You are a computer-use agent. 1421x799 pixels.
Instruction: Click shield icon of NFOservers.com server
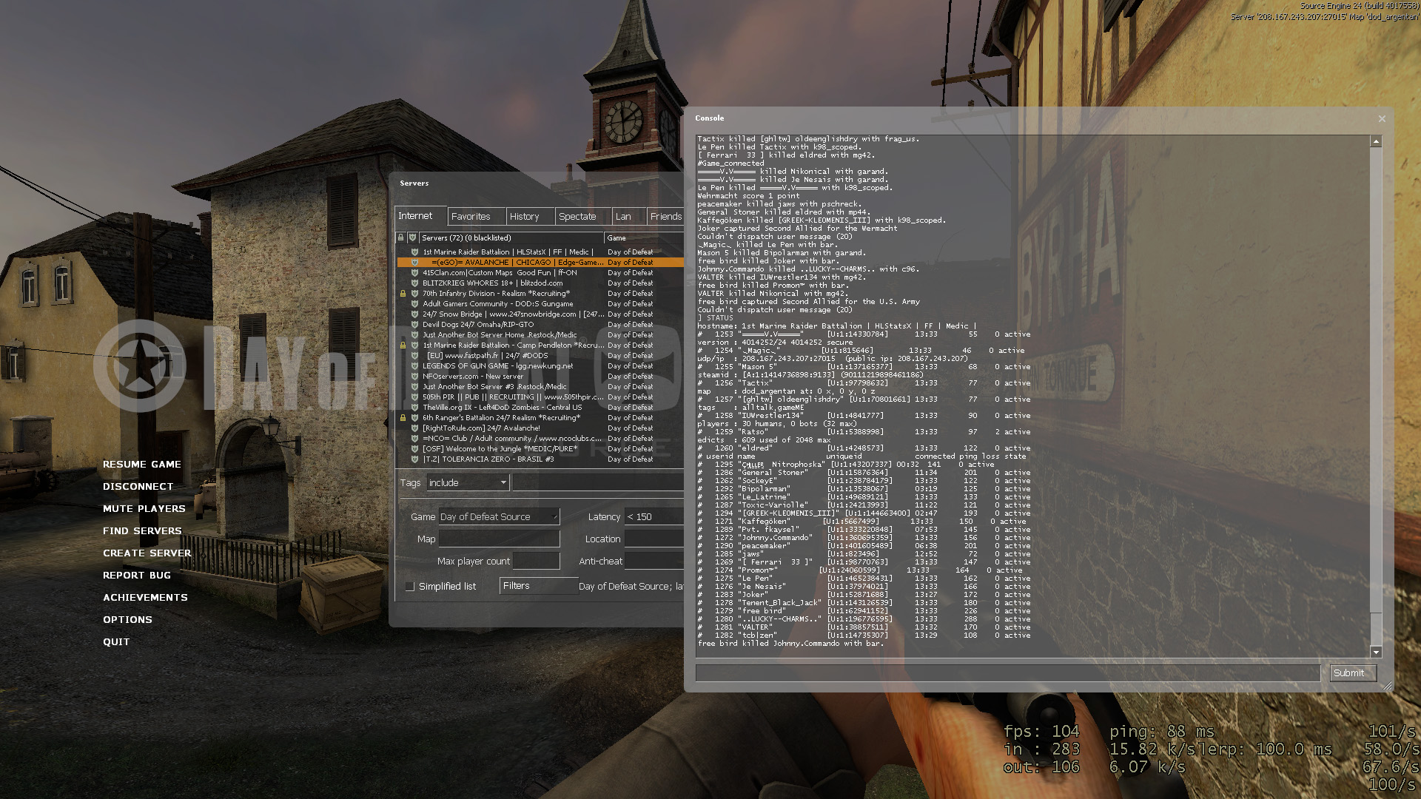click(414, 377)
